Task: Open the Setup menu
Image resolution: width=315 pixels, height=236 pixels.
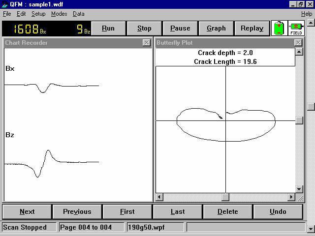Action: click(38, 14)
